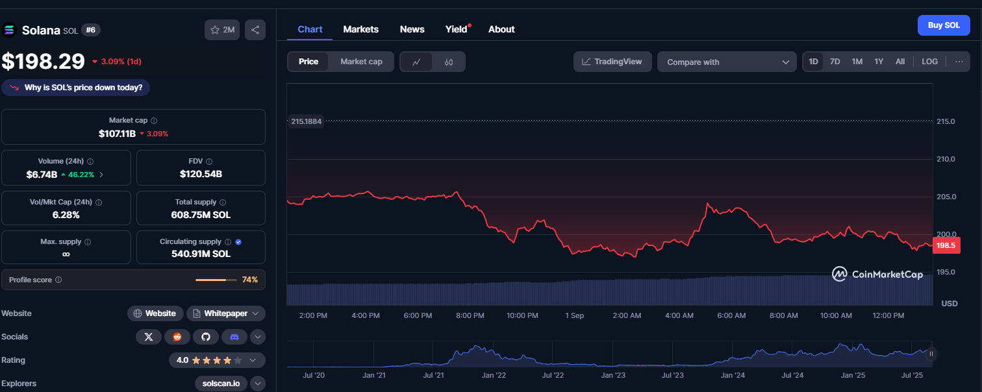Viewport: 982px width, 392px height.
Task: Click the historical range selector mini chart
Action: (609, 354)
